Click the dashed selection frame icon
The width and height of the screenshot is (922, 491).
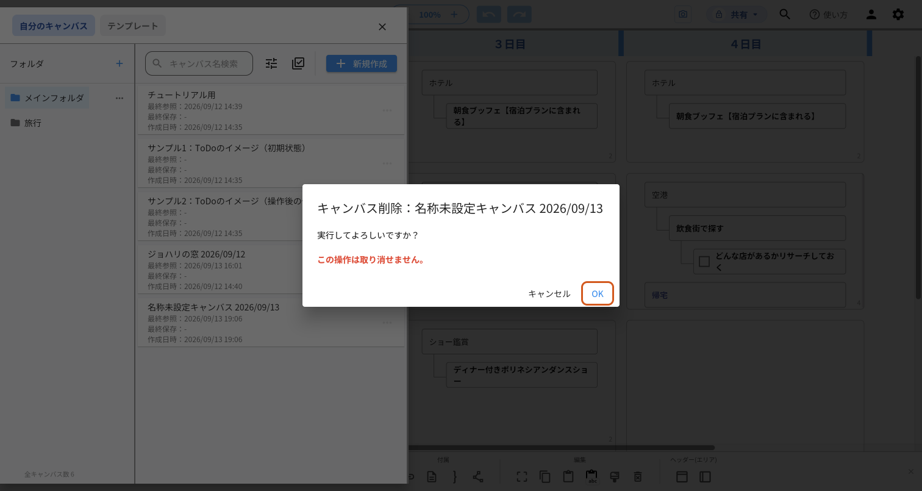(x=522, y=477)
